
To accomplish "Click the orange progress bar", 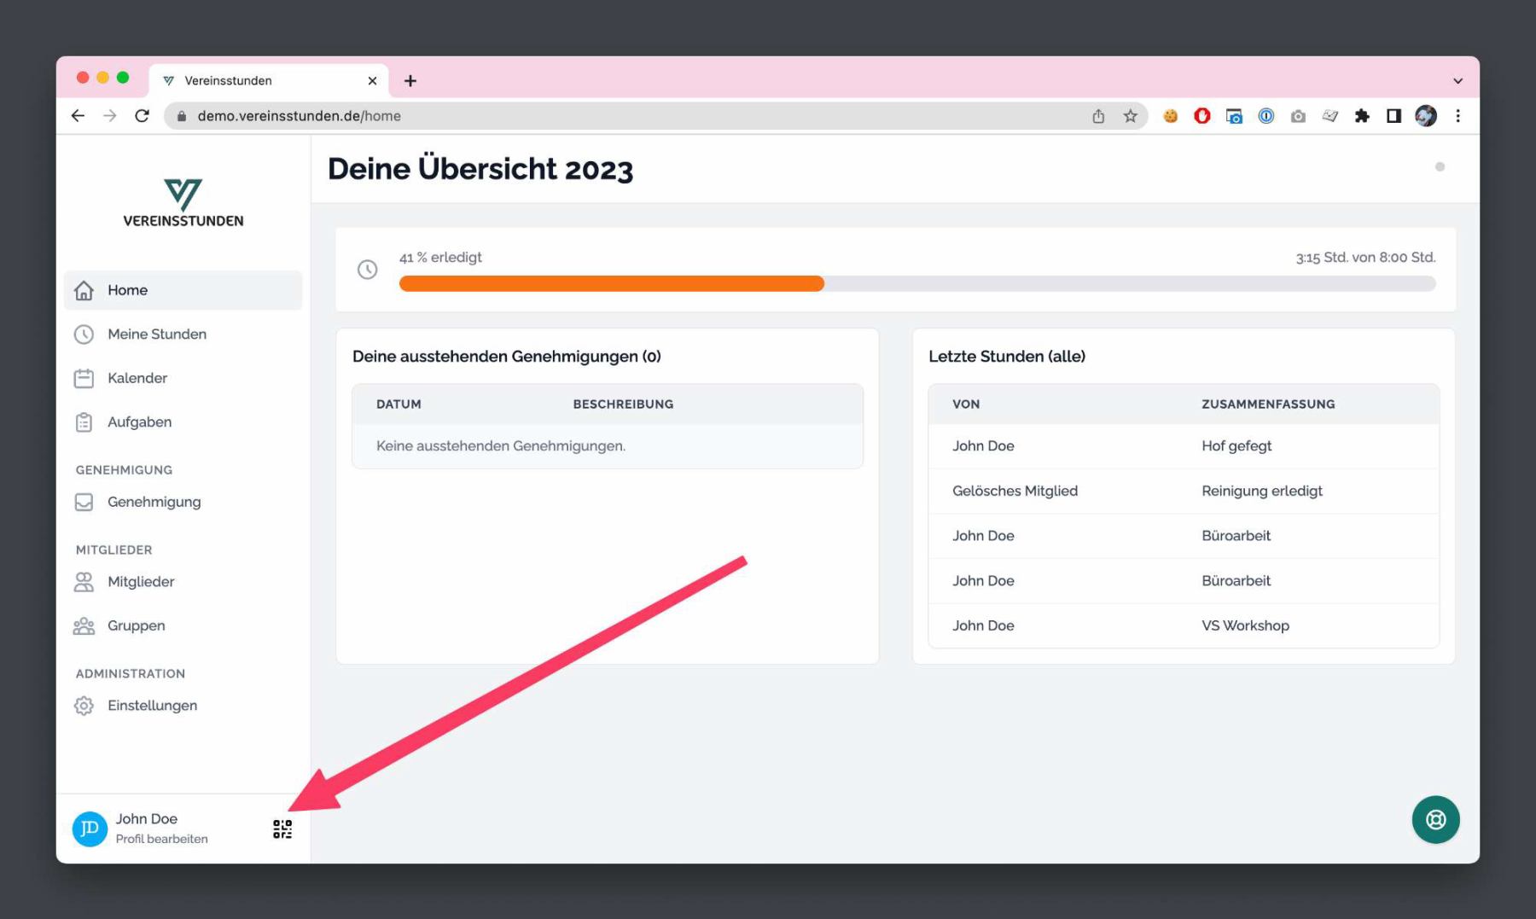I will (611, 284).
